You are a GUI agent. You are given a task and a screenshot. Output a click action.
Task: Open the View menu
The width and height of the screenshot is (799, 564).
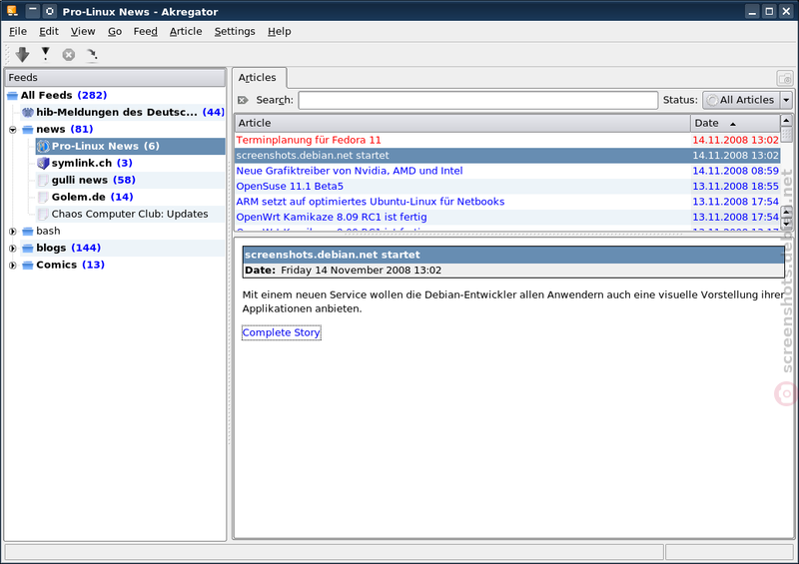83,31
